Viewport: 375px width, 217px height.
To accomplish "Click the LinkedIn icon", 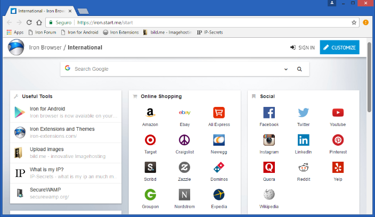I will tap(303, 140).
